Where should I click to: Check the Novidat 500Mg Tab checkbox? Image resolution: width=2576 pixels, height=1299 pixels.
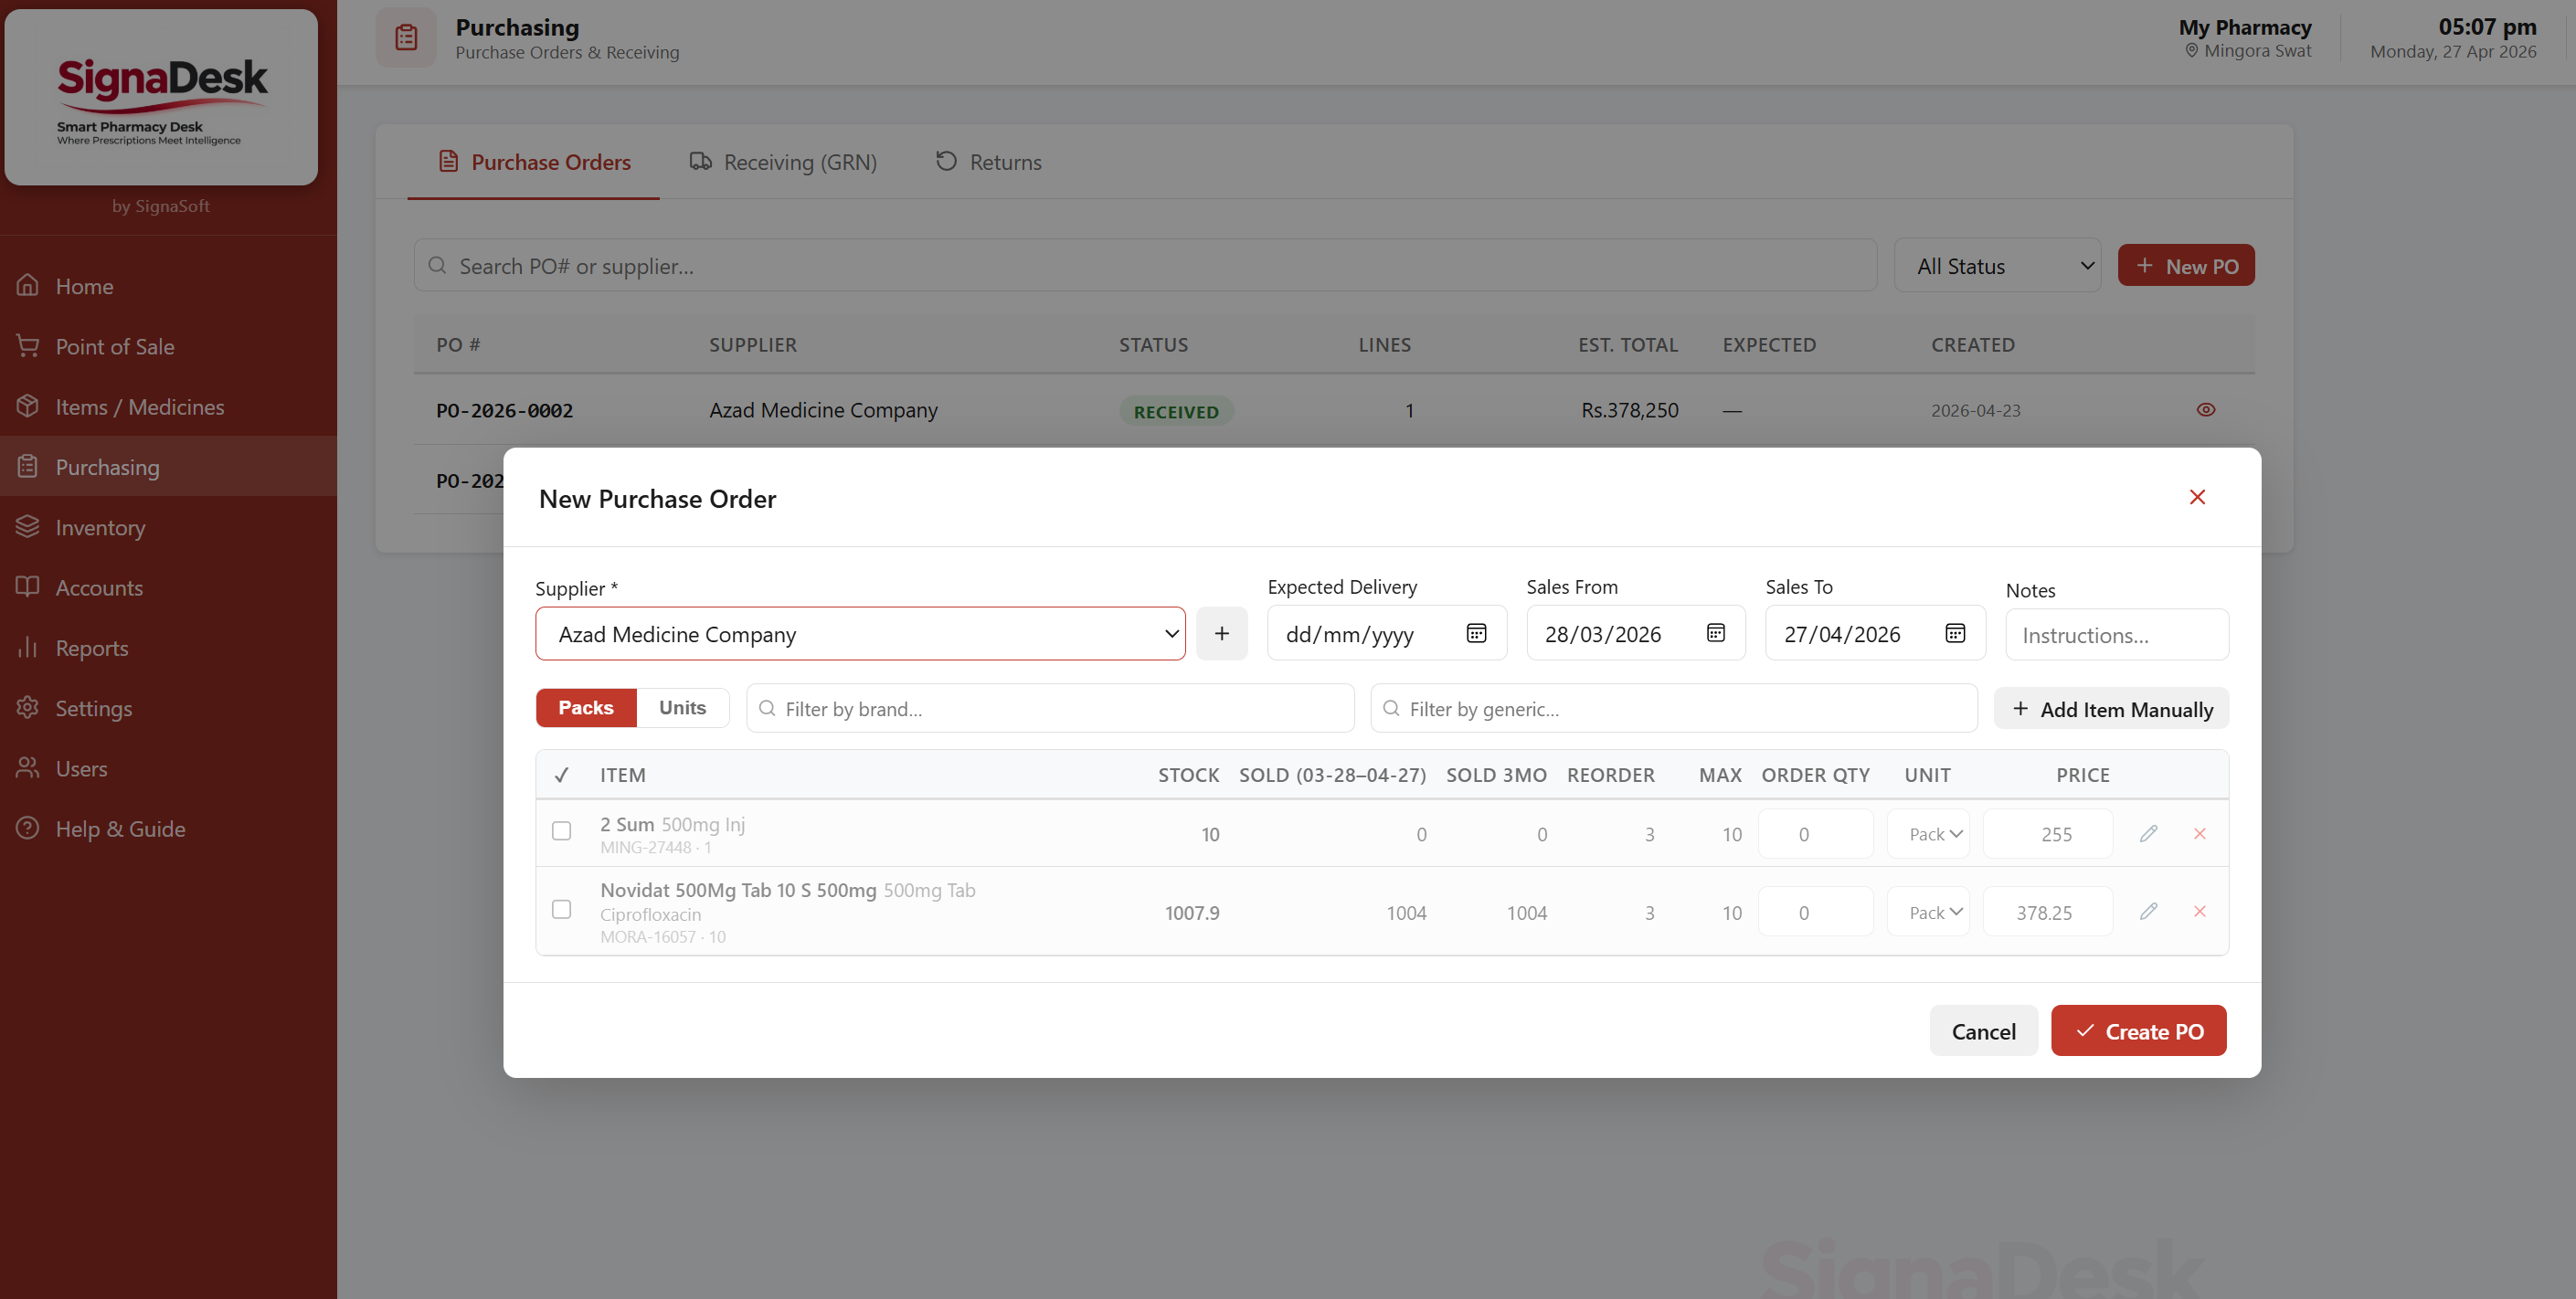point(562,909)
